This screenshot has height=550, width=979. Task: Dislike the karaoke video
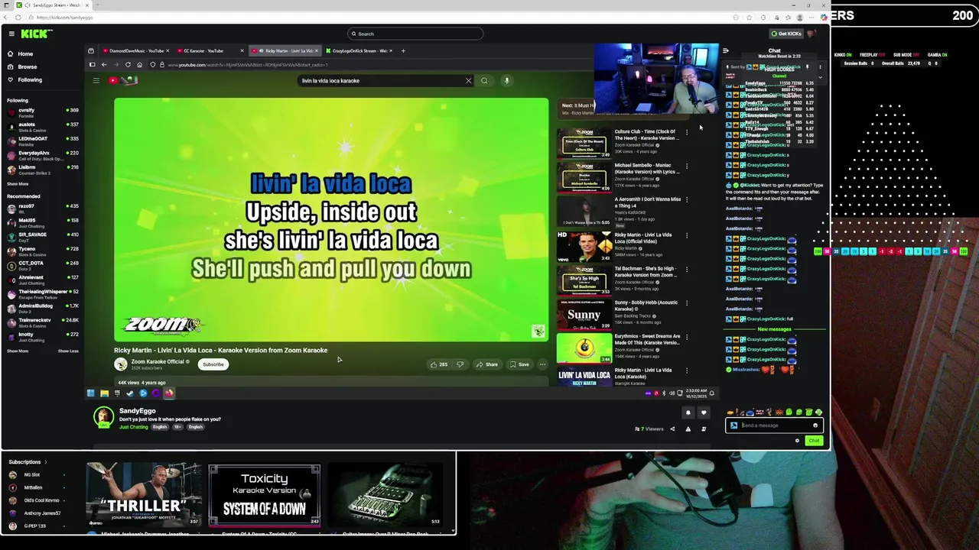point(460,364)
